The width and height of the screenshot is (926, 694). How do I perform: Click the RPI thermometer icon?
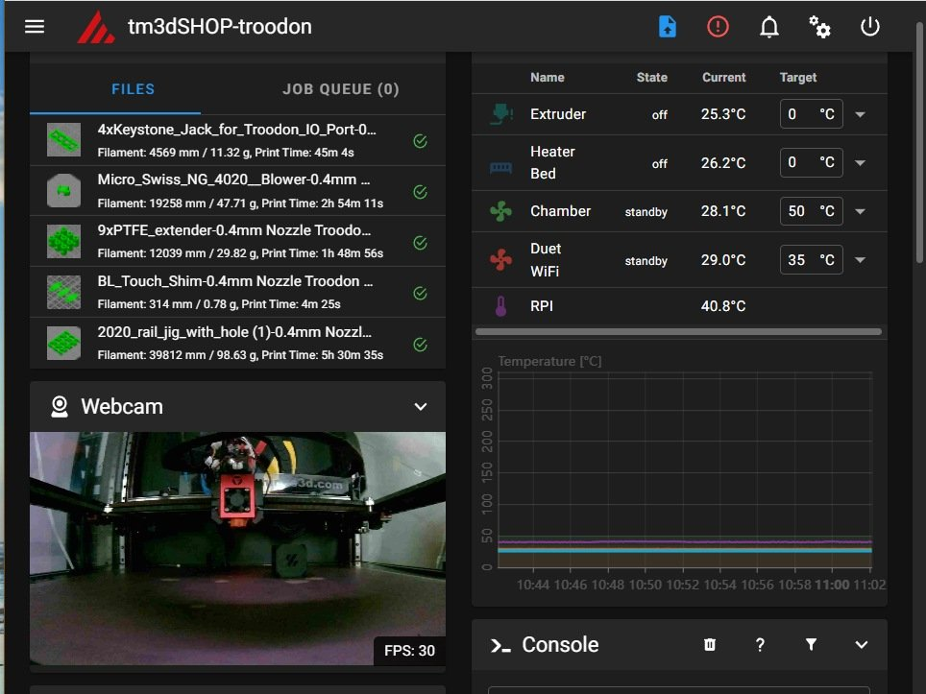pos(500,306)
